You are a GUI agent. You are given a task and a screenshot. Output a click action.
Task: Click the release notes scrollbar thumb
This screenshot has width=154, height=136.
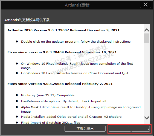(x=147, y=38)
